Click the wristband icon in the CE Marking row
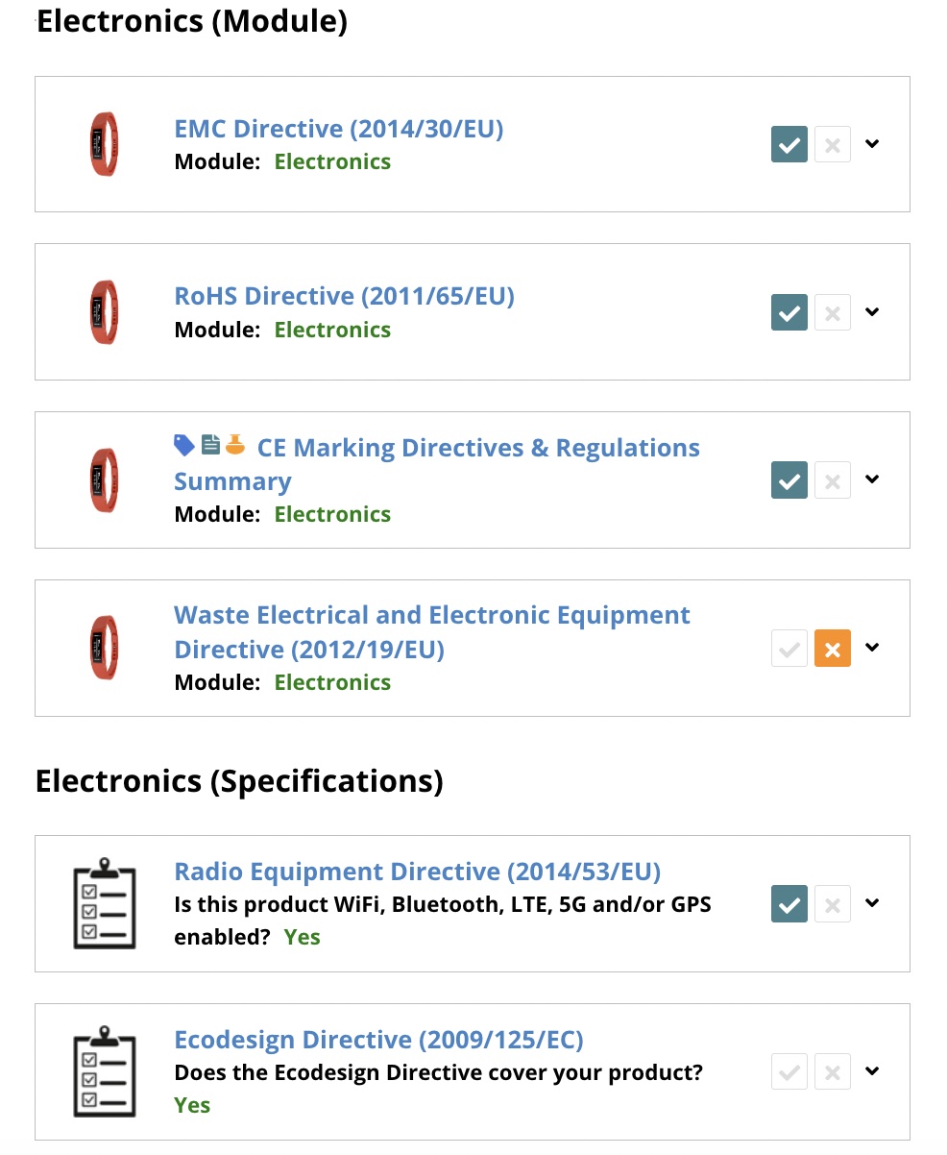This screenshot has width=947, height=1155. tap(104, 479)
